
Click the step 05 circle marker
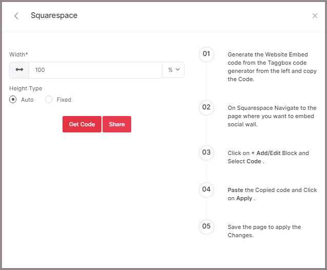tap(206, 226)
